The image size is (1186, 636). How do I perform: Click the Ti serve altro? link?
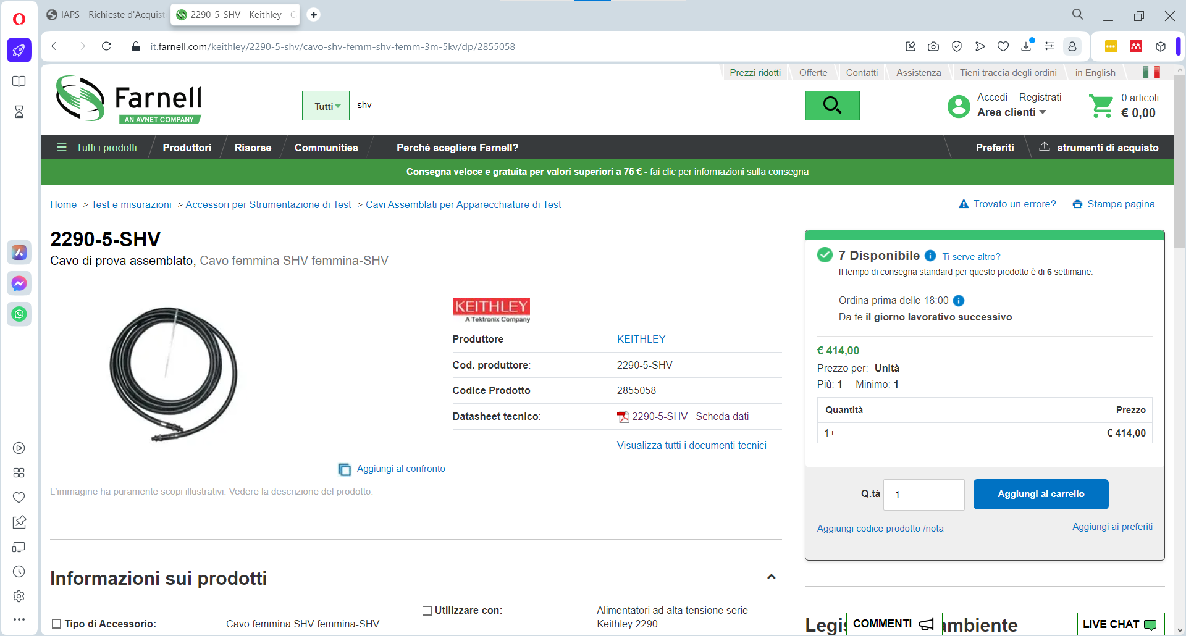click(971, 257)
